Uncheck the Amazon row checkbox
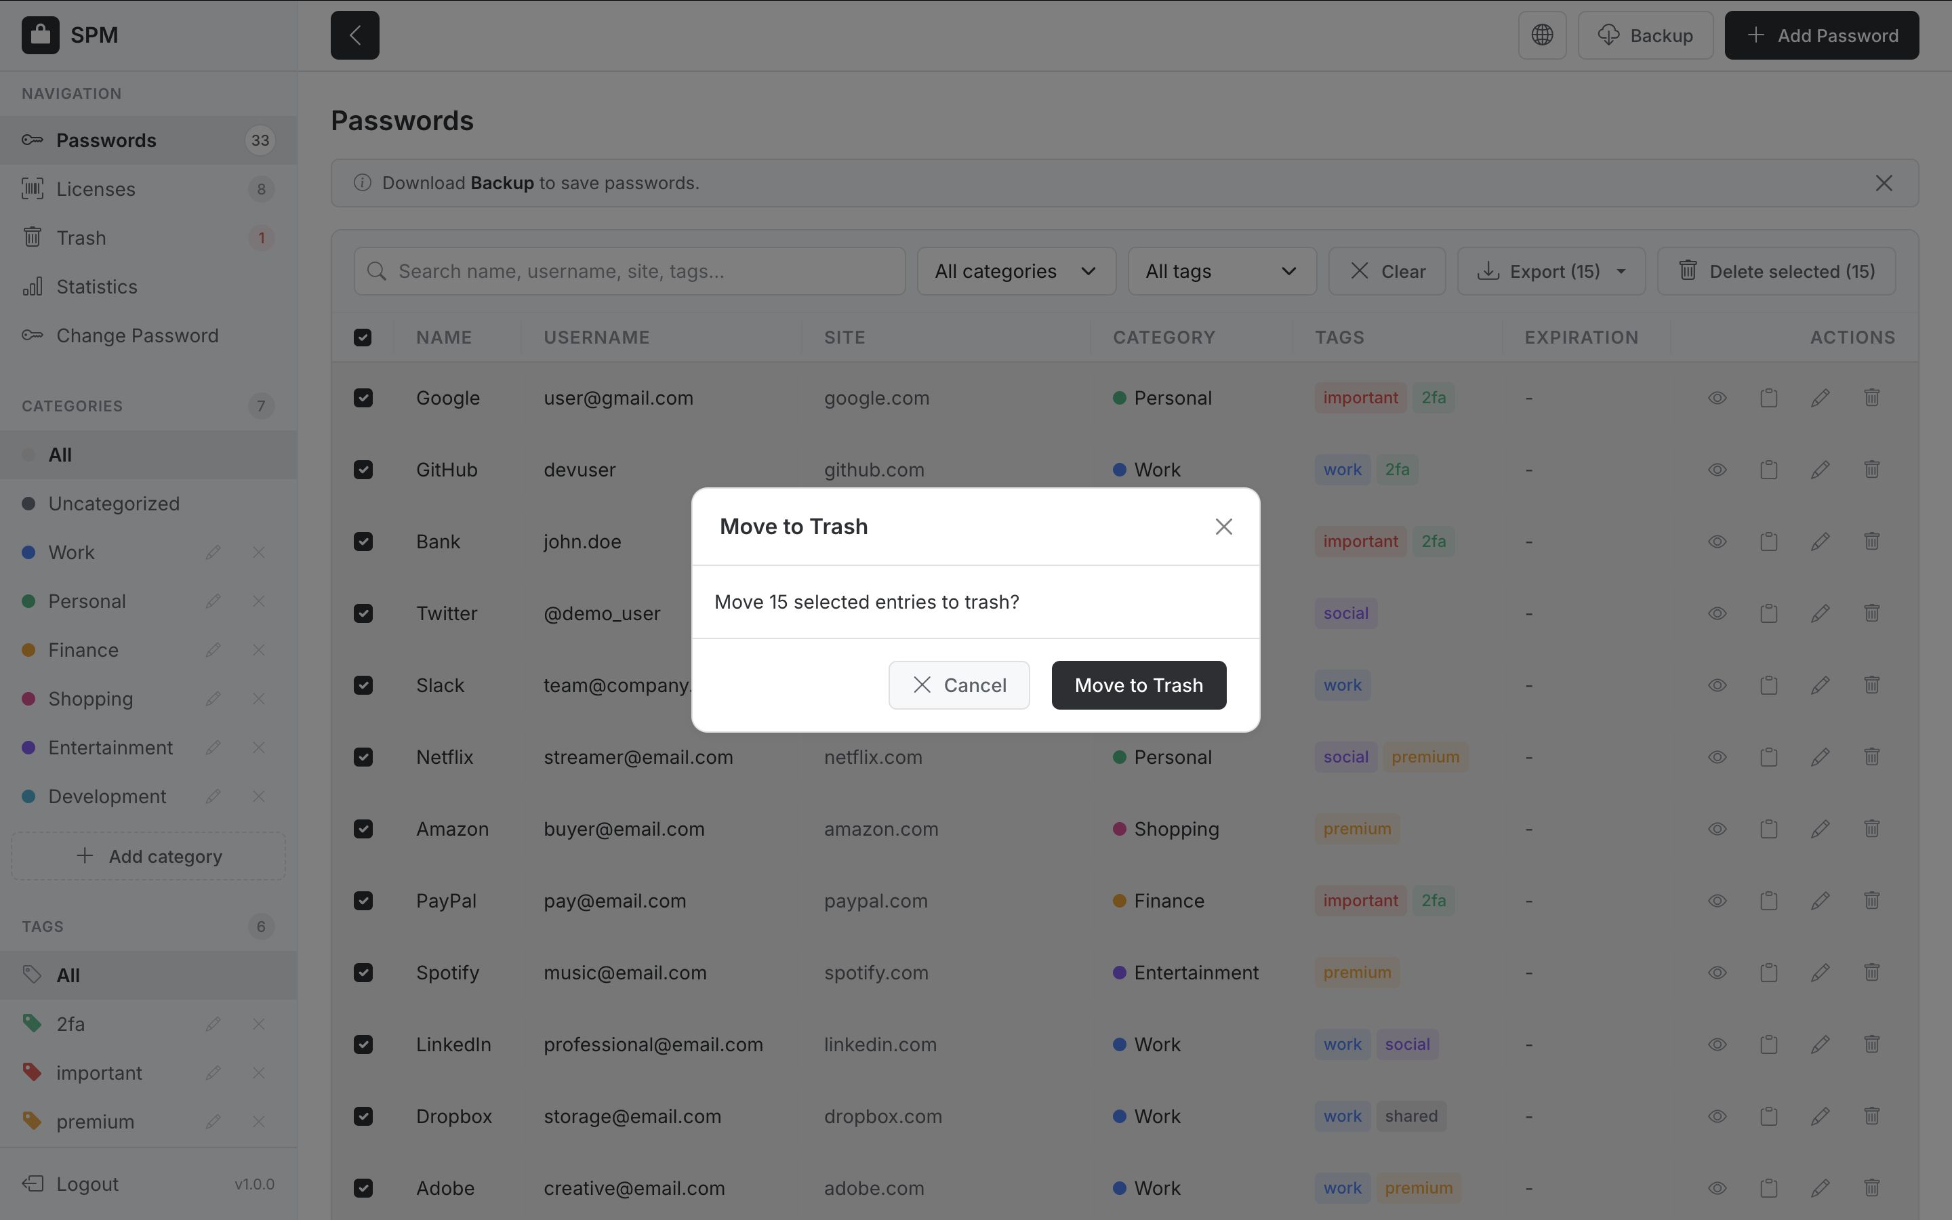1952x1220 pixels. (363, 829)
